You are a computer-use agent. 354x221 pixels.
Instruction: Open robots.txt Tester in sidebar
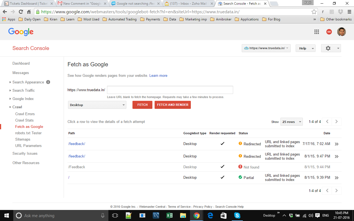pos(28,133)
